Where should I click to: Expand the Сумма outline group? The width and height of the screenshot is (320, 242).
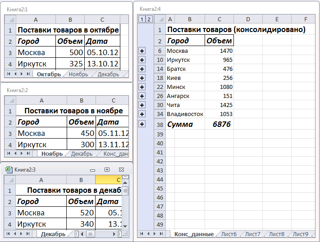(142, 124)
